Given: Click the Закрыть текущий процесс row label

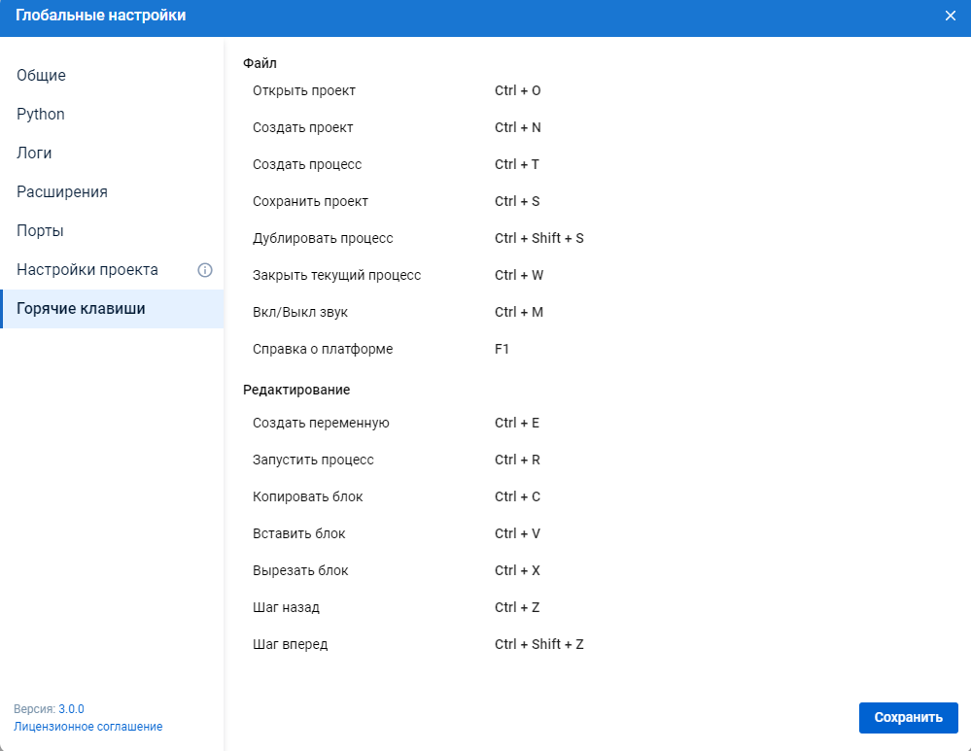Looking at the screenshot, I should [336, 276].
